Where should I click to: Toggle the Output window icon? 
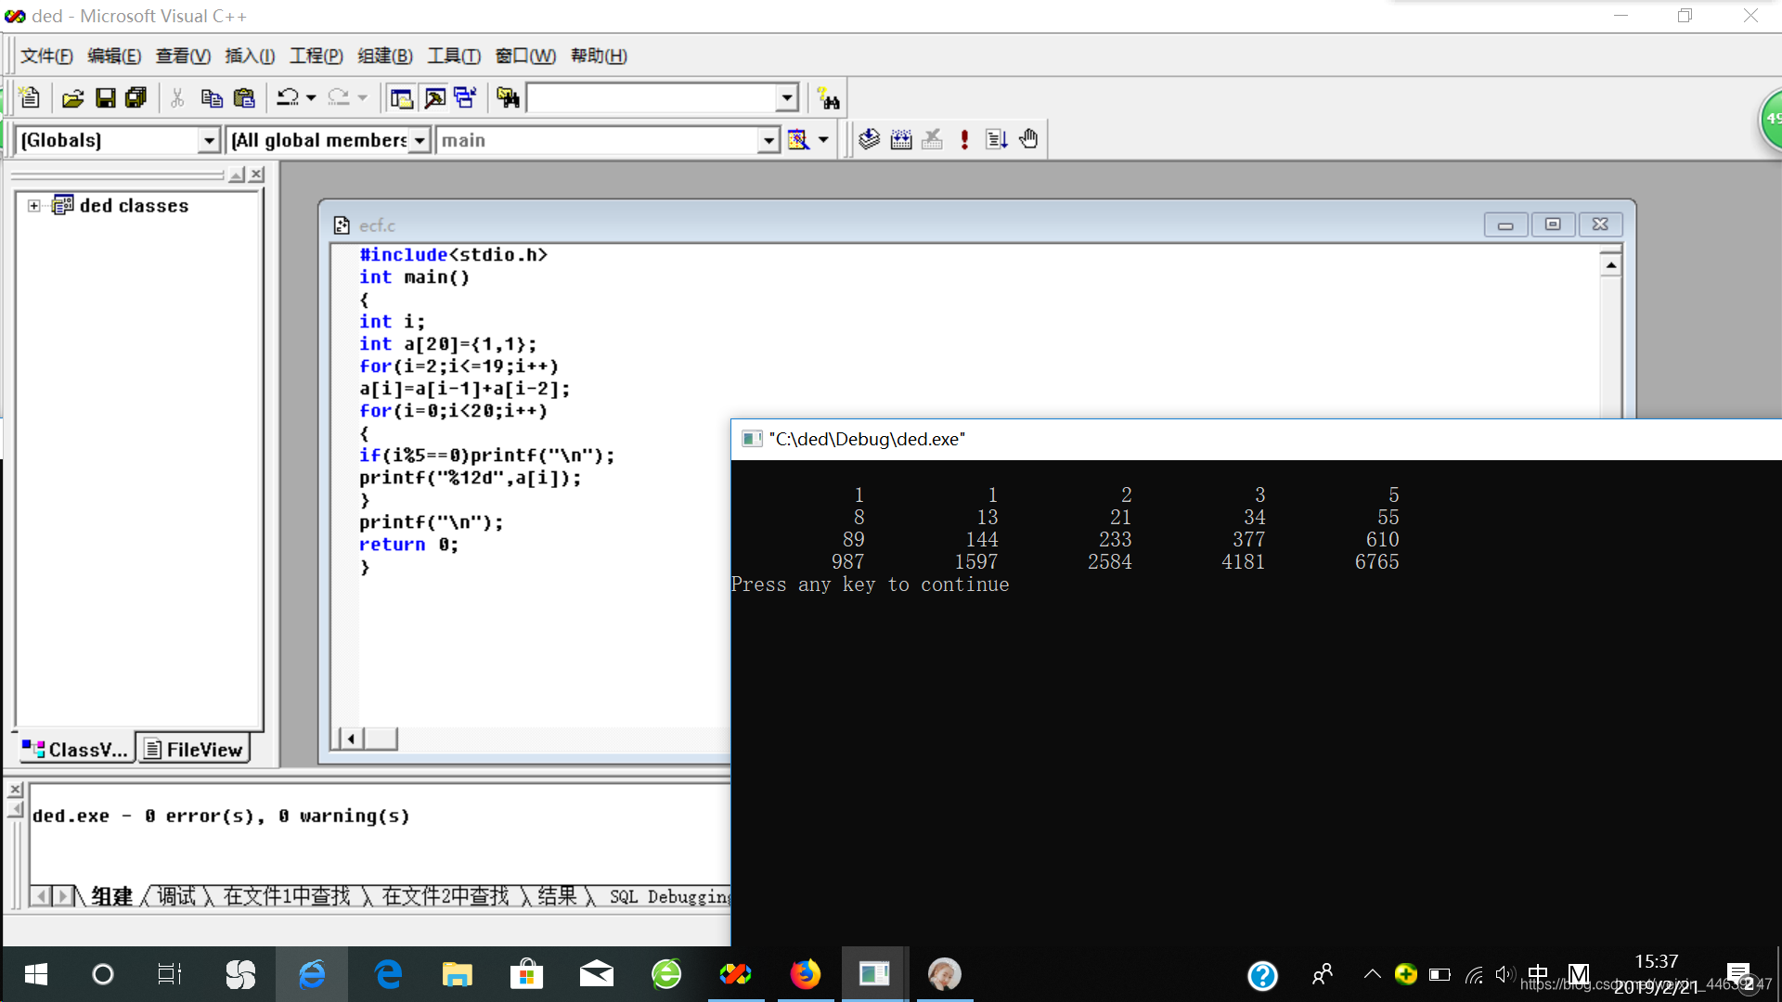434,97
